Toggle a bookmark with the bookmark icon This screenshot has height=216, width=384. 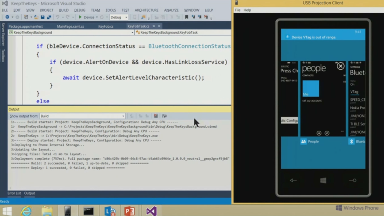coord(187,17)
